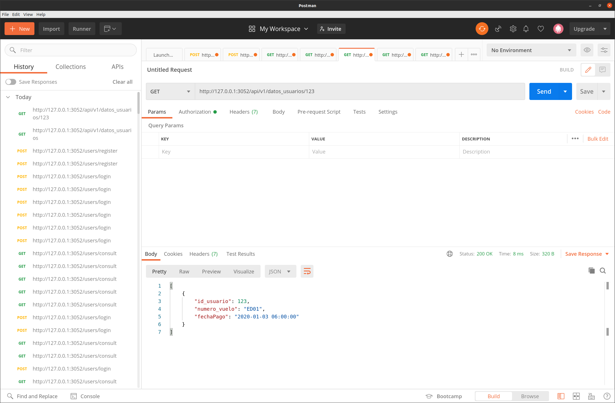Screen dimensions: 615x403
Task: Click the orange New button
Action: [19, 29]
